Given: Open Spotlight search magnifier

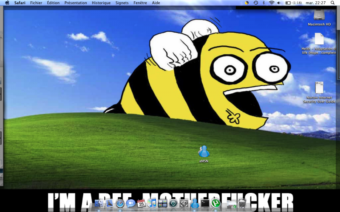Looking at the screenshot, I should (x=332, y=3).
